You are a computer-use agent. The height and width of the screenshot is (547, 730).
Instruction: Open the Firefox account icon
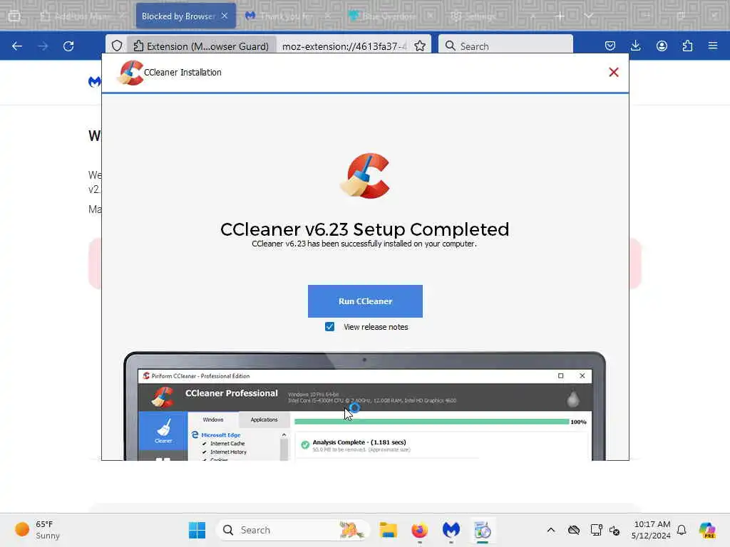pyautogui.click(x=662, y=46)
